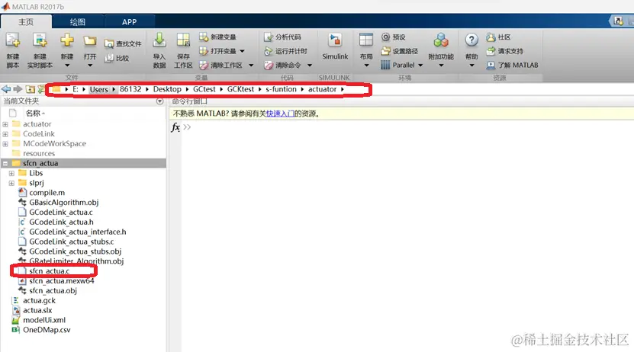Screen dimensions: 634x352
Task: Click New Variable (新建变量)
Action: 217,37
